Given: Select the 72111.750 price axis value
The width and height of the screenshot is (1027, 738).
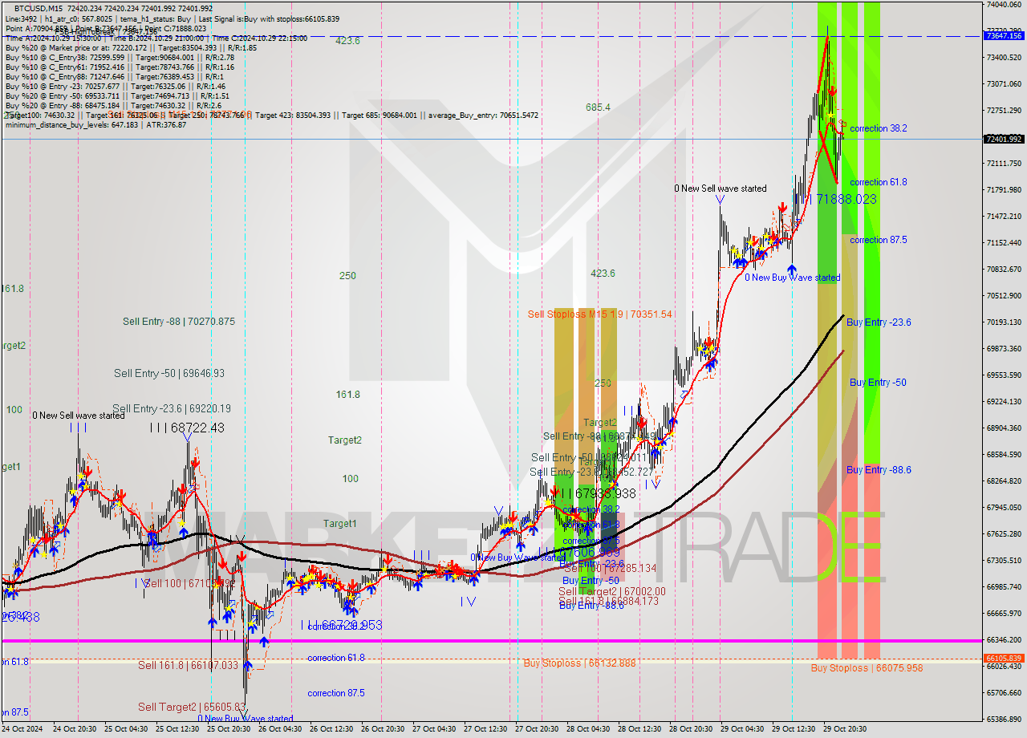Looking at the screenshot, I should (1004, 163).
